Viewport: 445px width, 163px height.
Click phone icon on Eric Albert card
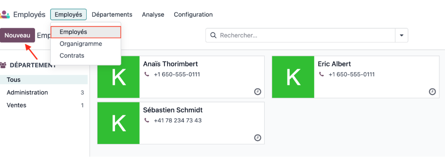click(322, 75)
